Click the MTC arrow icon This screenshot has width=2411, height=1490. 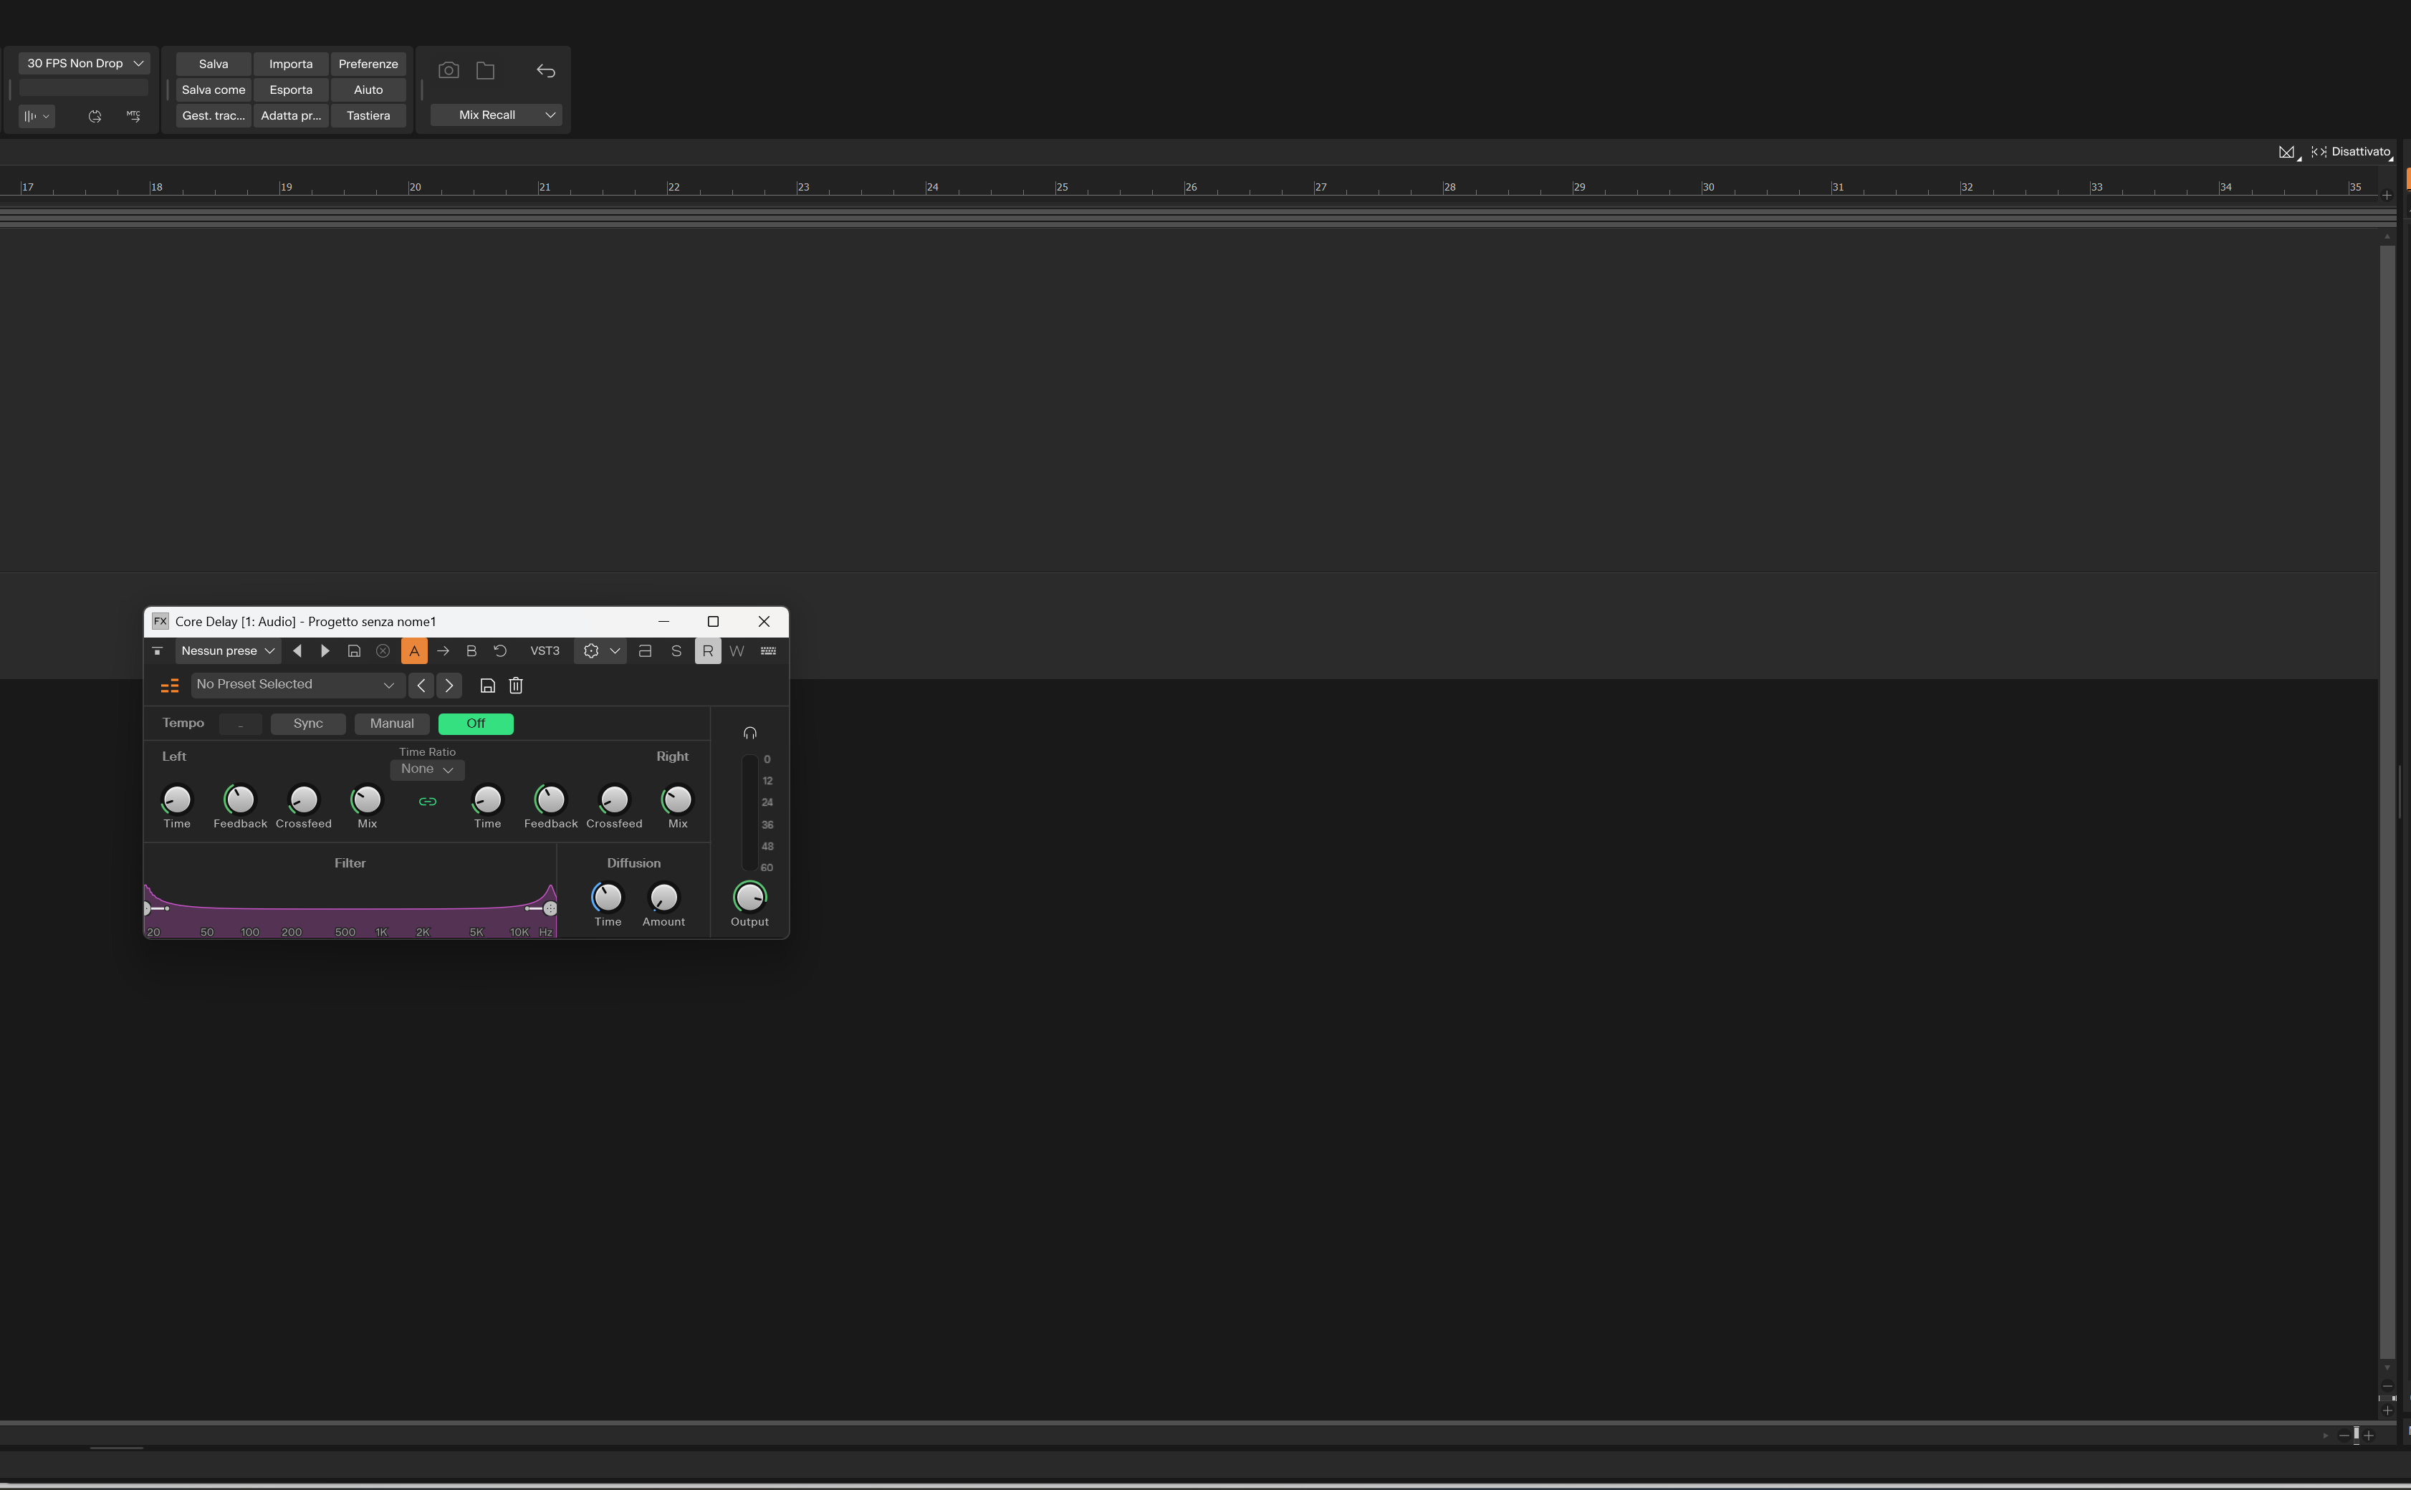pyautogui.click(x=133, y=116)
